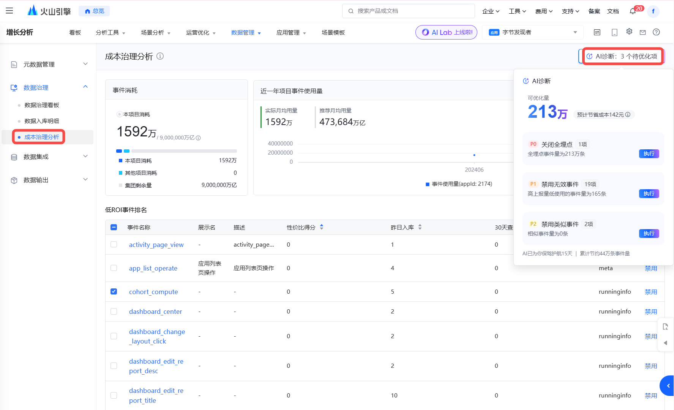The width and height of the screenshot is (674, 410).
Task: Sort by 性价比得分 column
Action: click(322, 227)
